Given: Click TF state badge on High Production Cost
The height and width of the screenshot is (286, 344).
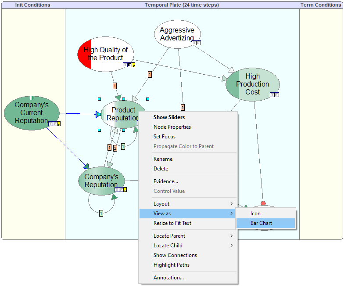Looking at the screenshot, I should [275, 95].
